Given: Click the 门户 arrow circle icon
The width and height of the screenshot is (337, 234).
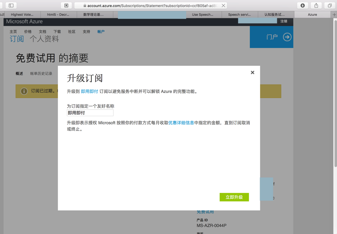Looking at the screenshot, I should [x=287, y=37].
